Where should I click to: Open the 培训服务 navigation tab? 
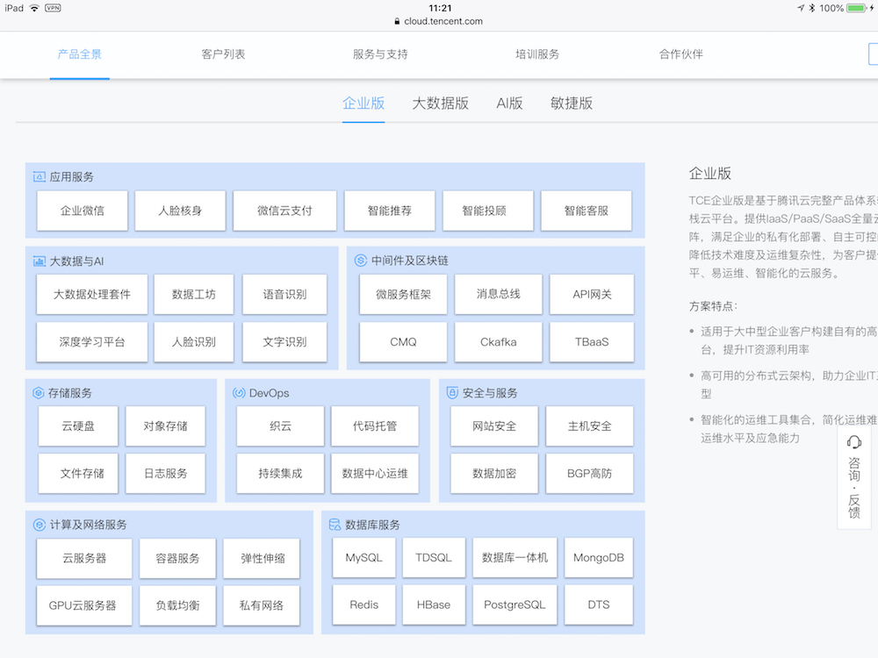coord(537,54)
